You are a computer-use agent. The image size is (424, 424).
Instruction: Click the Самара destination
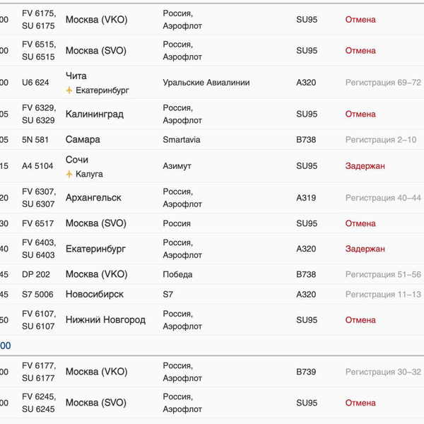pyautogui.click(x=83, y=140)
